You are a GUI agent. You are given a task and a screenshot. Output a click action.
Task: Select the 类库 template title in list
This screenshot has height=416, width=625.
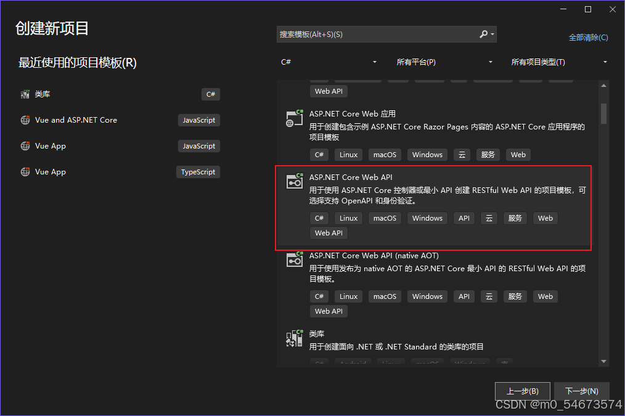point(317,334)
